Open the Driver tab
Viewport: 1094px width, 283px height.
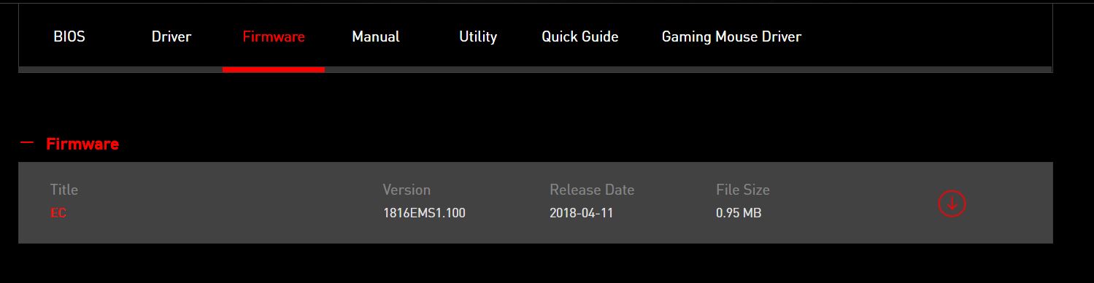172,36
